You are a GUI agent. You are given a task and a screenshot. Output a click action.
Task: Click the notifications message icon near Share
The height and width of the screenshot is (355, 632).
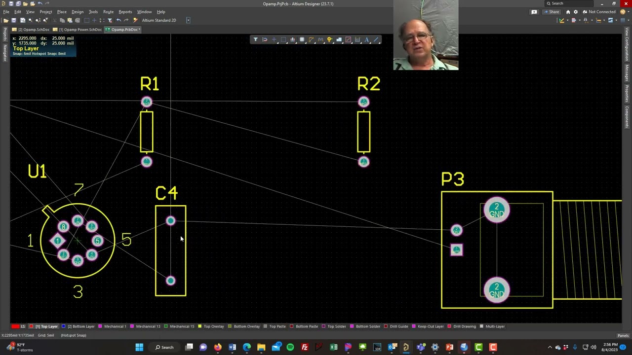tap(534, 12)
